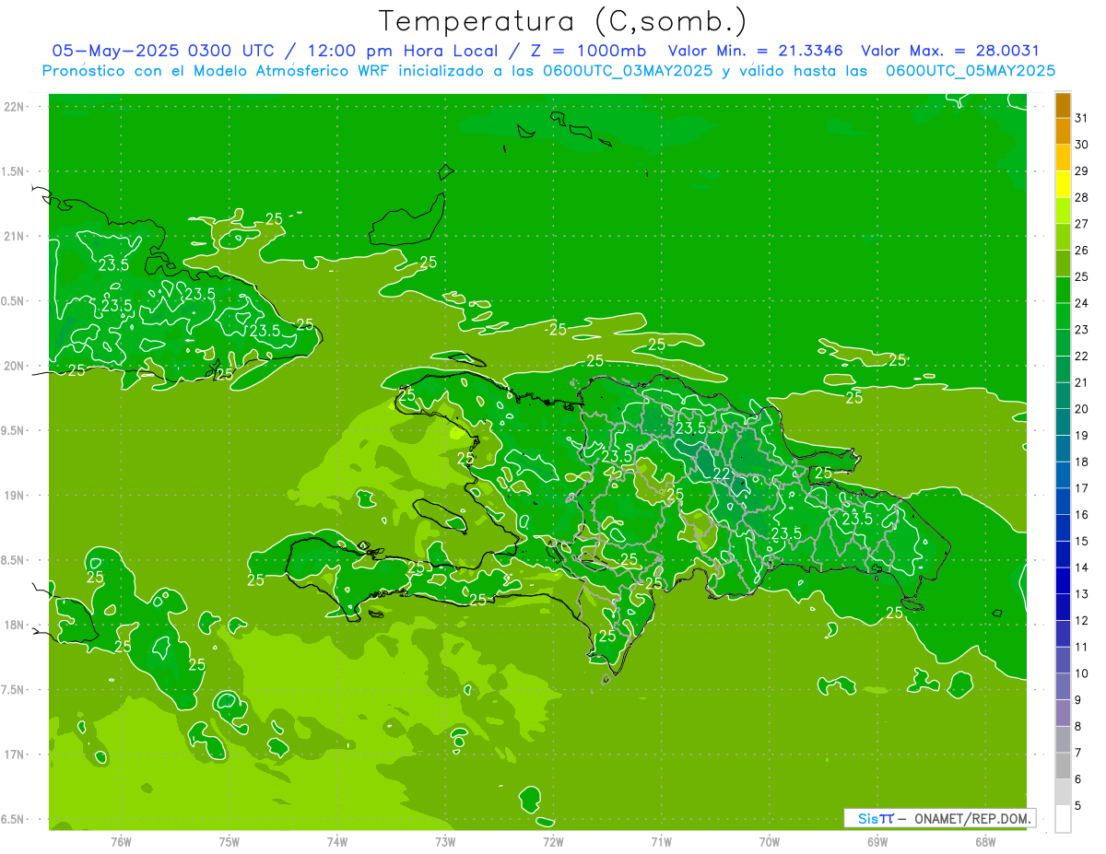Click the "74W" longitude axis label
1106x854 pixels.
(337, 842)
